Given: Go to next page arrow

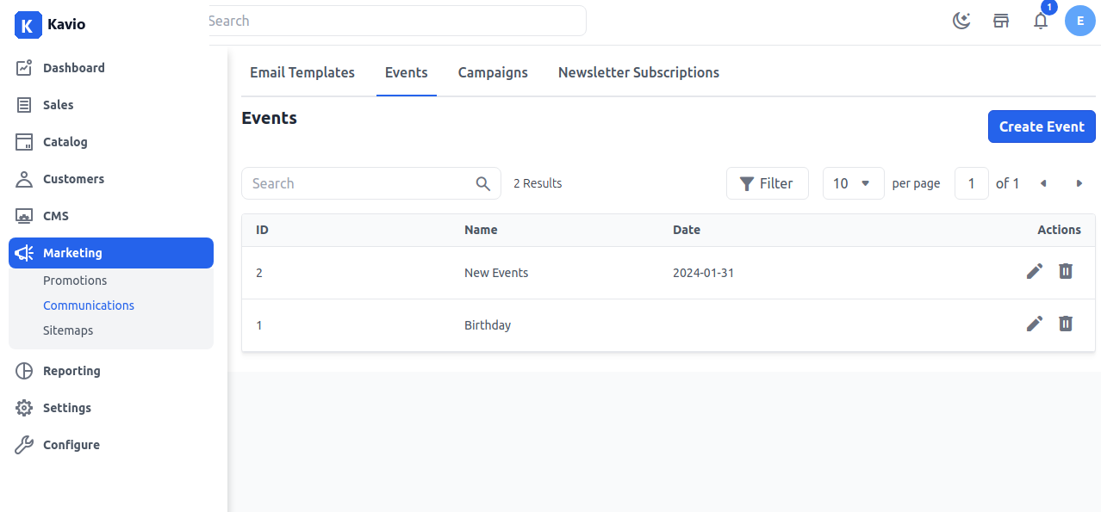Looking at the screenshot, I should [x=1079, y=183].
